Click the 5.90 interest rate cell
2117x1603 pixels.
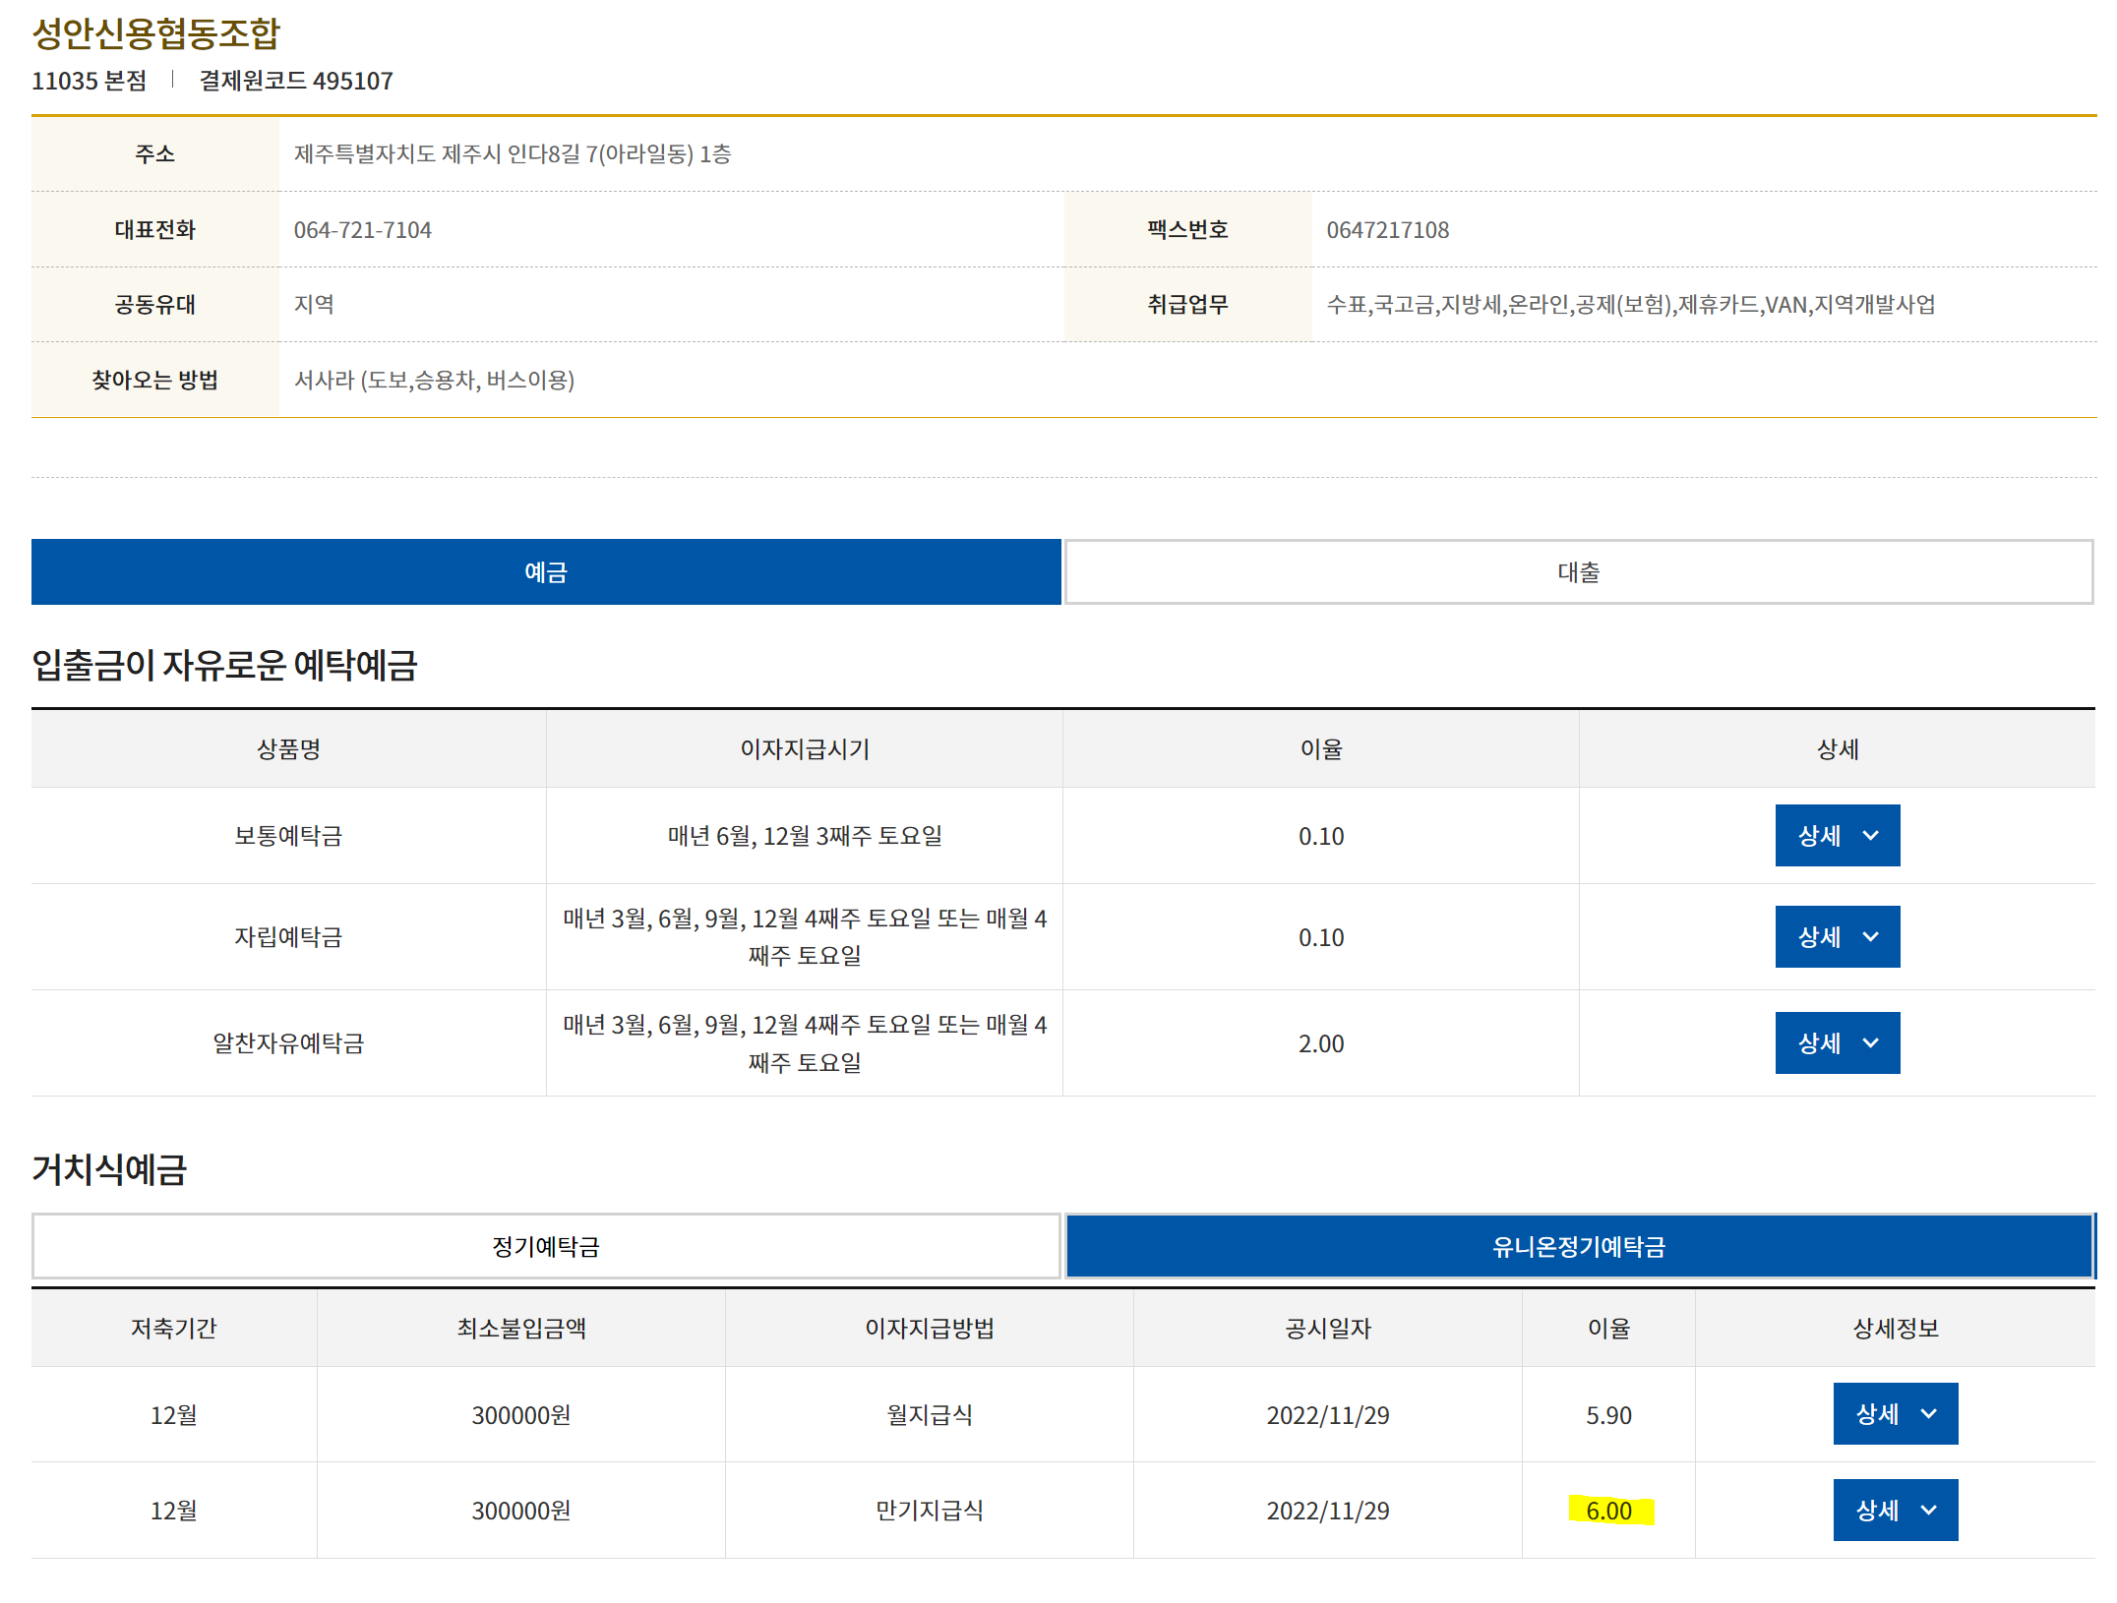click(1608, 1414)
